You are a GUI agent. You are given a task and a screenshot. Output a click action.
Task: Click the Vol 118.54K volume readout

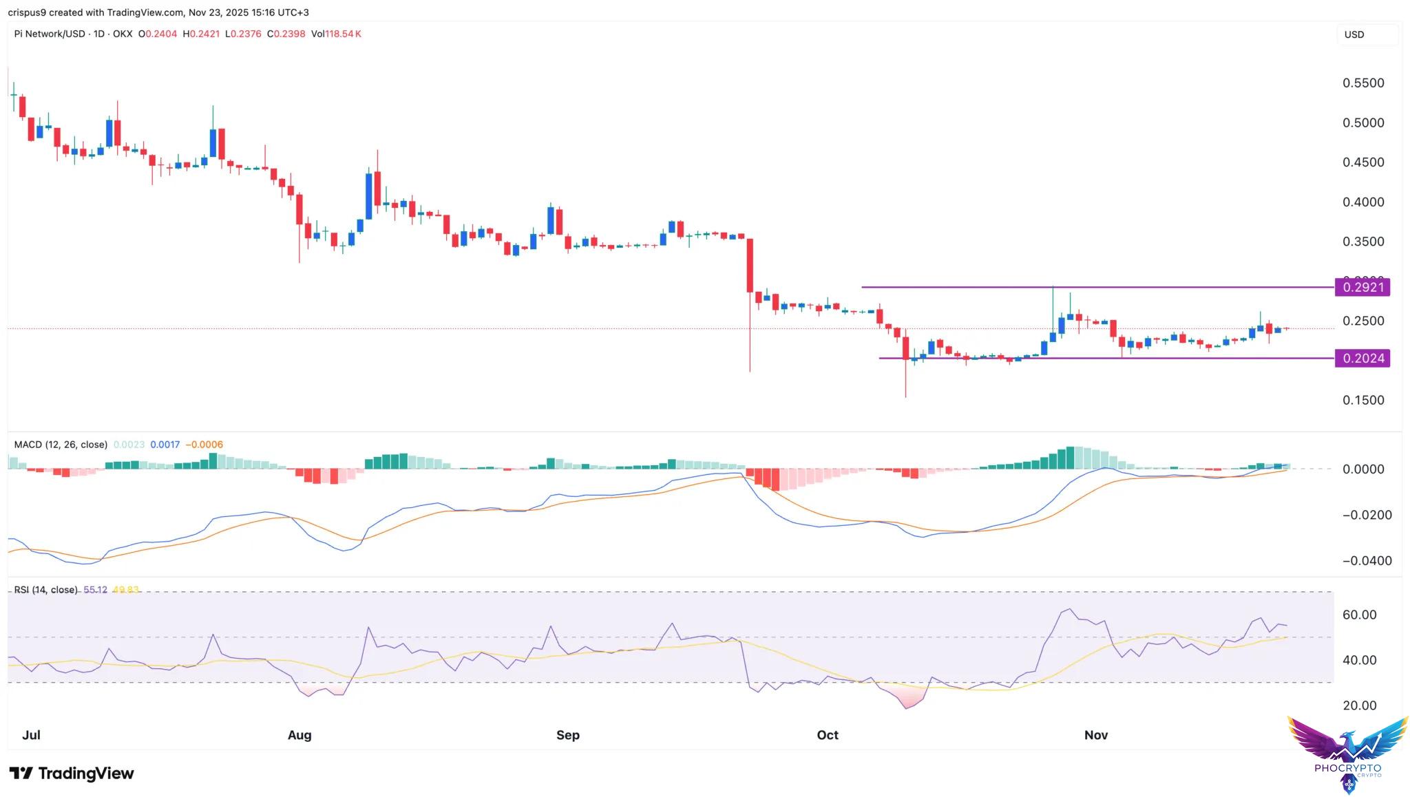(x=337, y=33)
